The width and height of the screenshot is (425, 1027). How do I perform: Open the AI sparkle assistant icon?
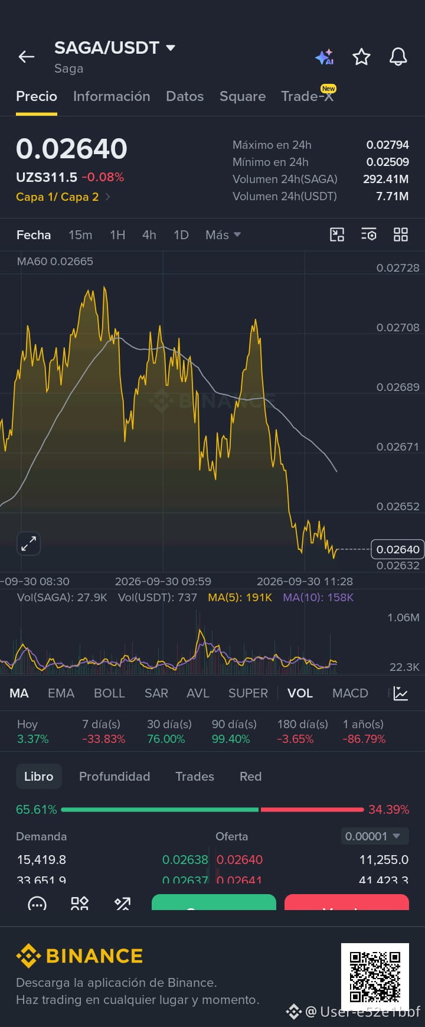point(325,57)
